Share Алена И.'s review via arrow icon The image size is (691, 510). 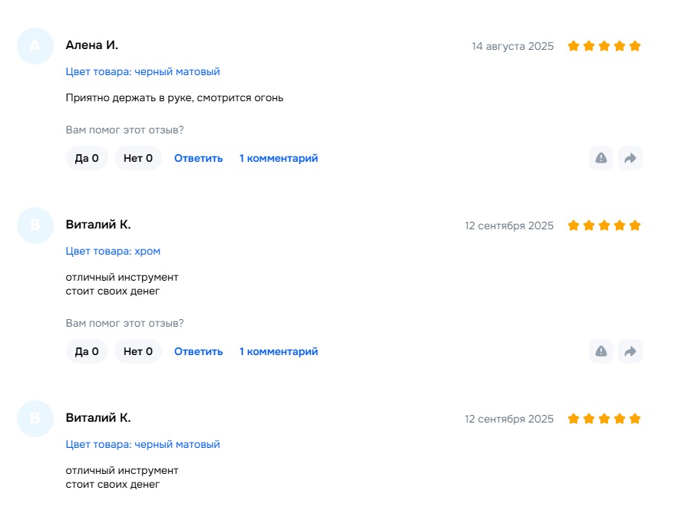pos(630,158)
